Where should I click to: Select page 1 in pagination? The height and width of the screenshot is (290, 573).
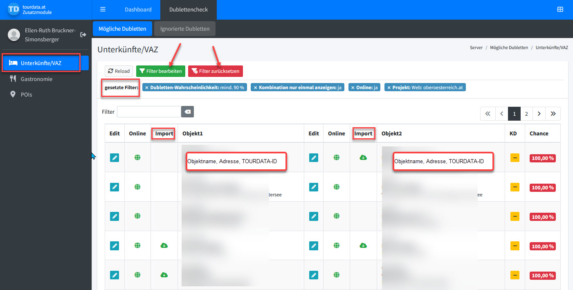(514, 114)
